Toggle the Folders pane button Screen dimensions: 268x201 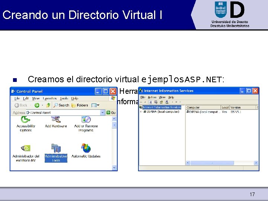point(80,105)
